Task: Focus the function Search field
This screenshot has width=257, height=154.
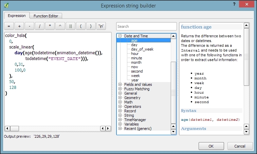Action: pyautogui.click(x=146, y=26)
